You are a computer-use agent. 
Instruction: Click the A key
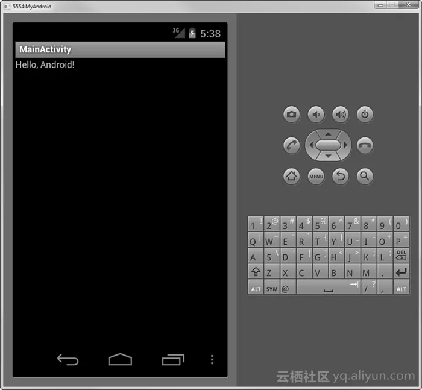coord(256,256)
